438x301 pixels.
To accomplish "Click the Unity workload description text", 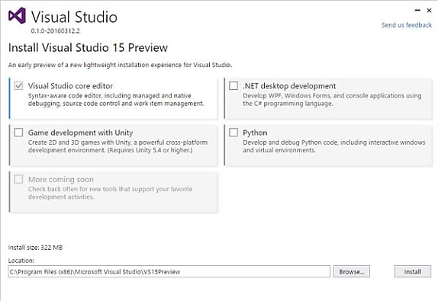I will (118, 146).
